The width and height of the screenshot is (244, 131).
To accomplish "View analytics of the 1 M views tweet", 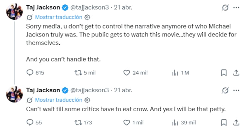I will click(x=175, y=73).
